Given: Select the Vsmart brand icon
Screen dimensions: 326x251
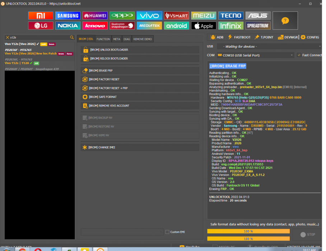Looking at the screenshot, I should click(x=177, y=15).
